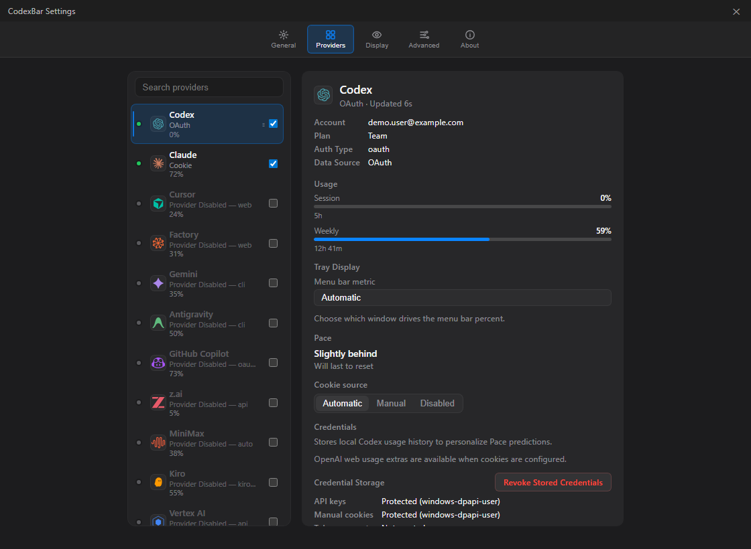Select the Cursor provider name
This screenshot has height=549, width=751.
coord(182,195)
